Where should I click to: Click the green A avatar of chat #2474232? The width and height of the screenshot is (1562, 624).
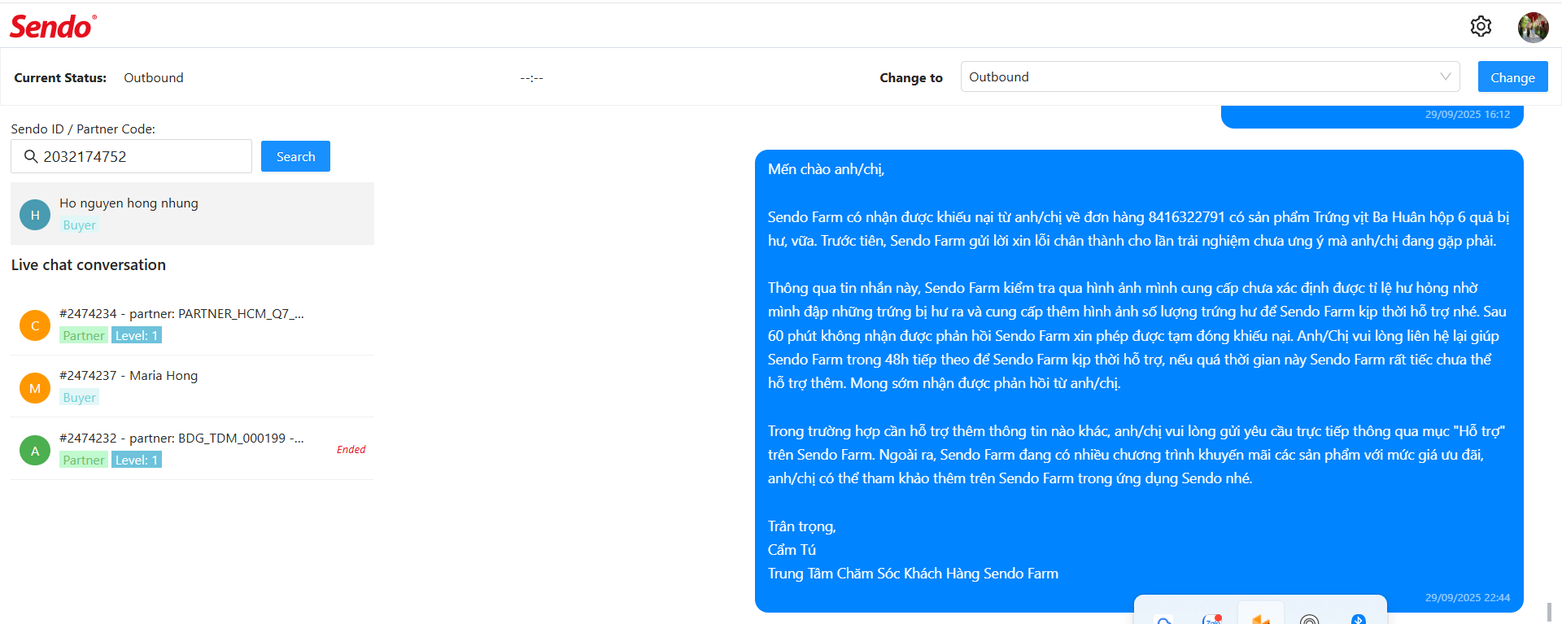tap(35, 450)
